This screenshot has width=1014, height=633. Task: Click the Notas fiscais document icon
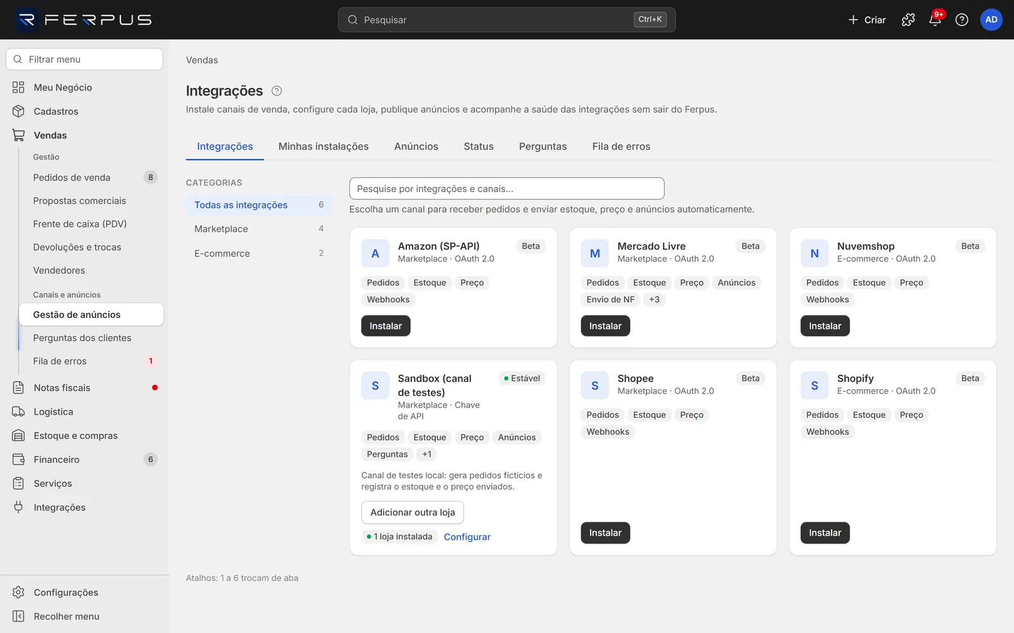pyautogui.click(x=18, y=387)
